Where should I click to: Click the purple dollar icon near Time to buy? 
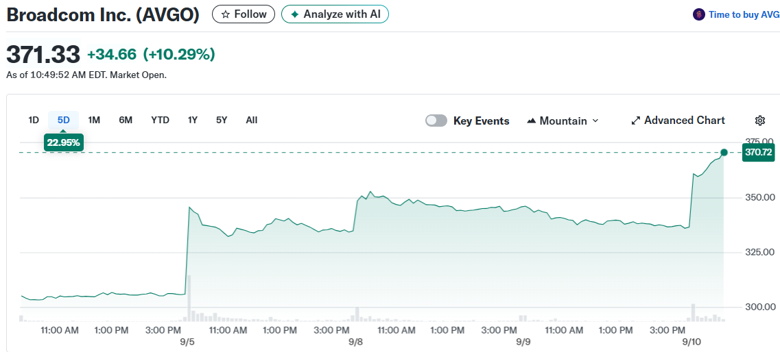pos(698,14)
